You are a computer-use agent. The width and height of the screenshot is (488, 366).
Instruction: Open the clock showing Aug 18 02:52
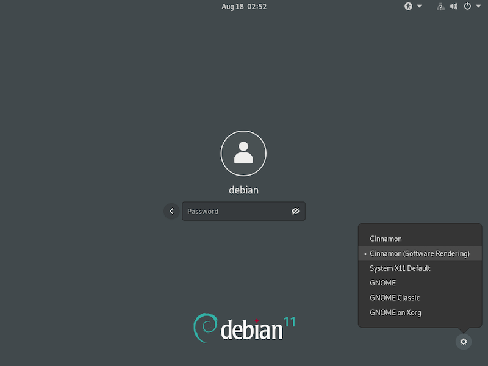244,7
